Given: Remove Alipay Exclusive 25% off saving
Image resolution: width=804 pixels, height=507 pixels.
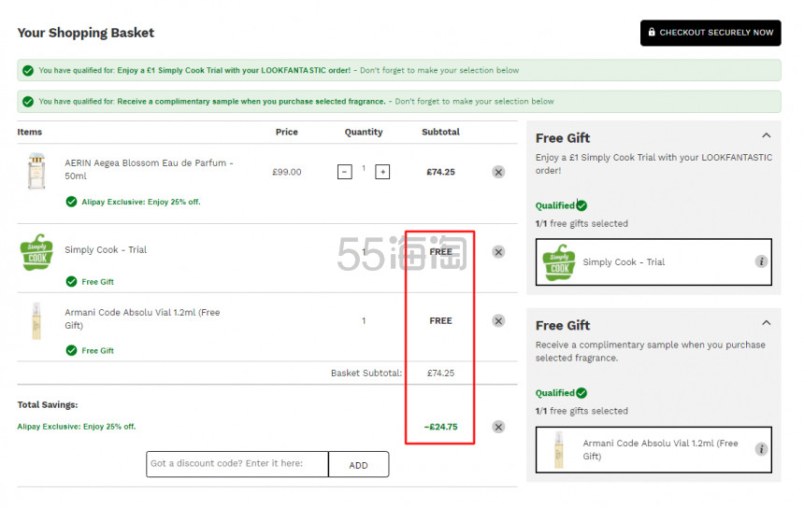Looking at the screenshot, I should point(498,427).
